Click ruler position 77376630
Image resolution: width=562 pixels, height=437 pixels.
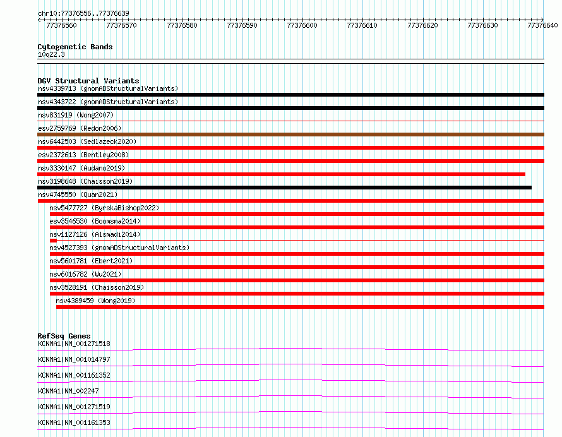[482, 25]
